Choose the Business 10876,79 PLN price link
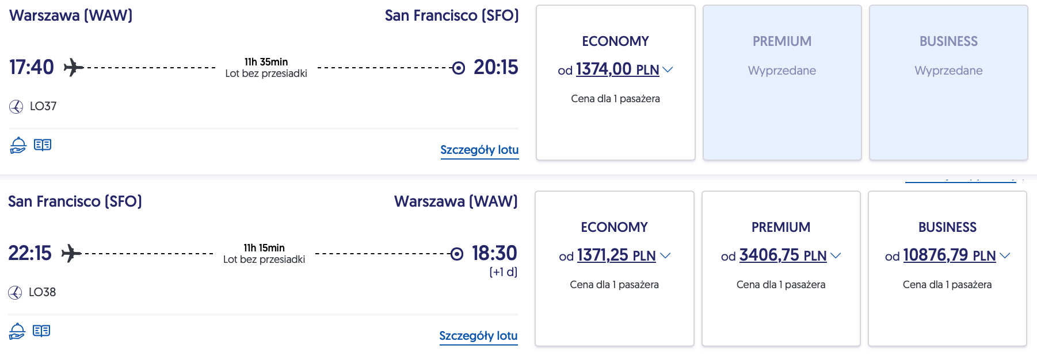The image size is (1037, 357). [x=949, y=255]
